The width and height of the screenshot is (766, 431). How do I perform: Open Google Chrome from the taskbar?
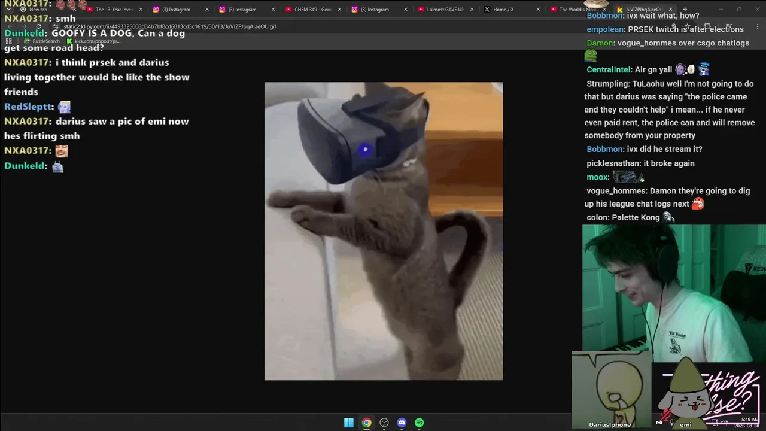366,423
